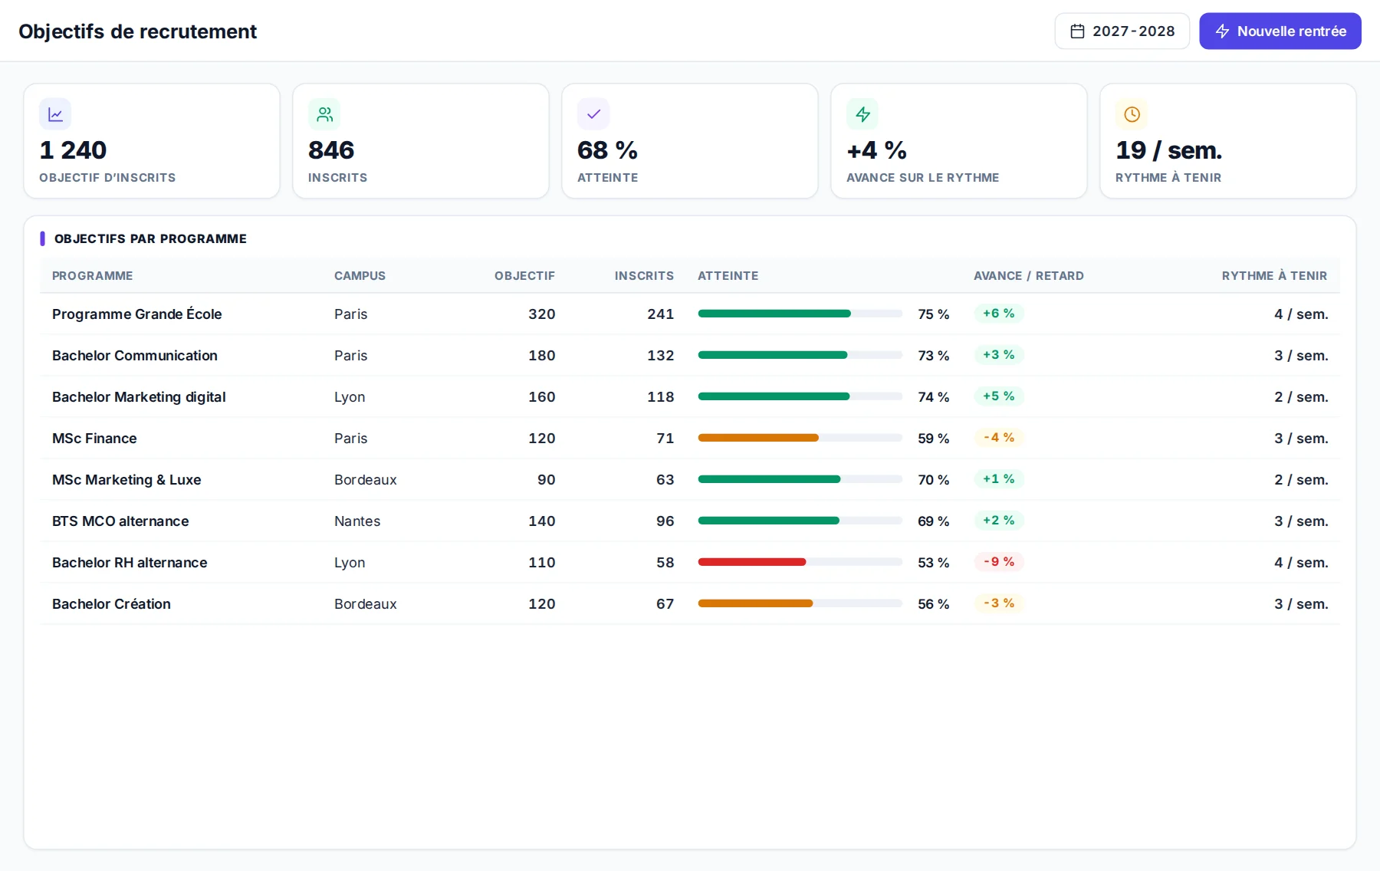1380x871 pixels.
Task: Click the 19 / sem. rythme value
Action: (1168, 150)
